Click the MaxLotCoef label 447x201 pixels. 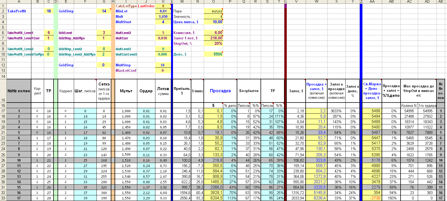click(126, 70)
